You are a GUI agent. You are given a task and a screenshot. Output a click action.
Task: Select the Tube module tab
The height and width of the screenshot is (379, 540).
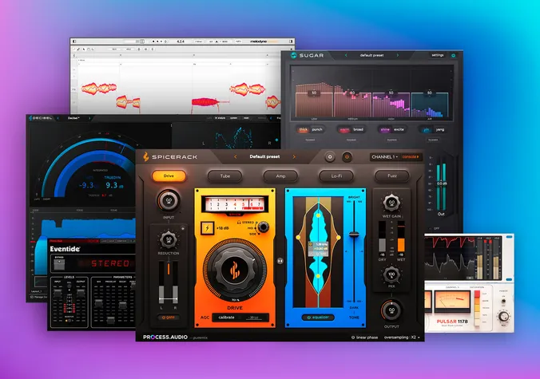click(225, 176)
